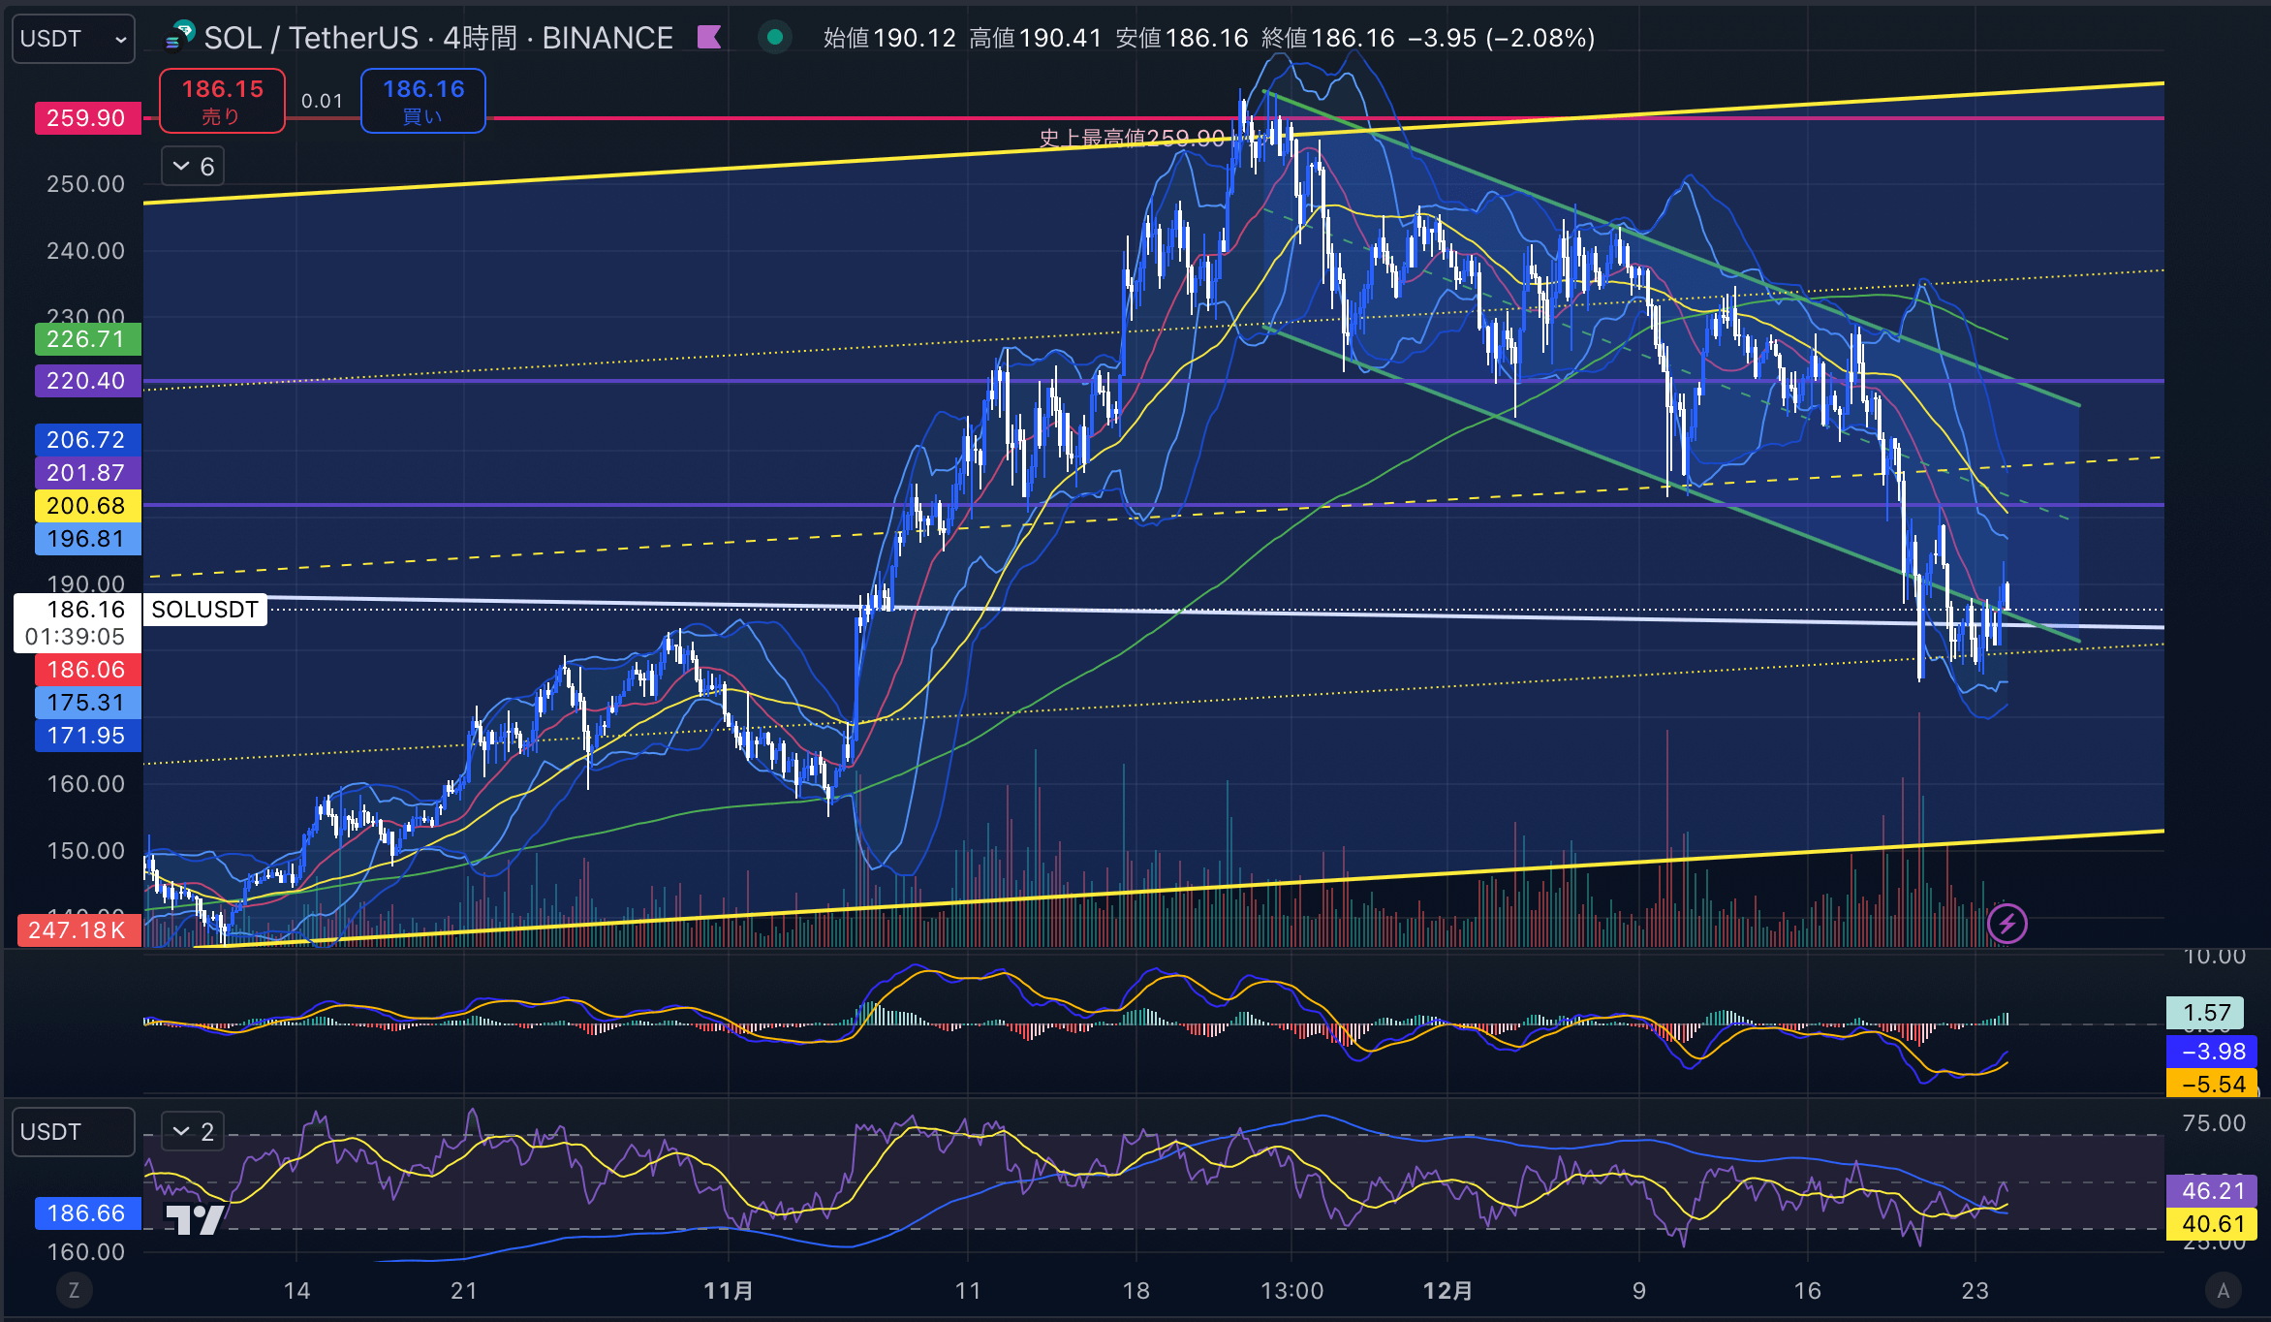Click the SOLUSDT symbol label tag

coord(204,610)
